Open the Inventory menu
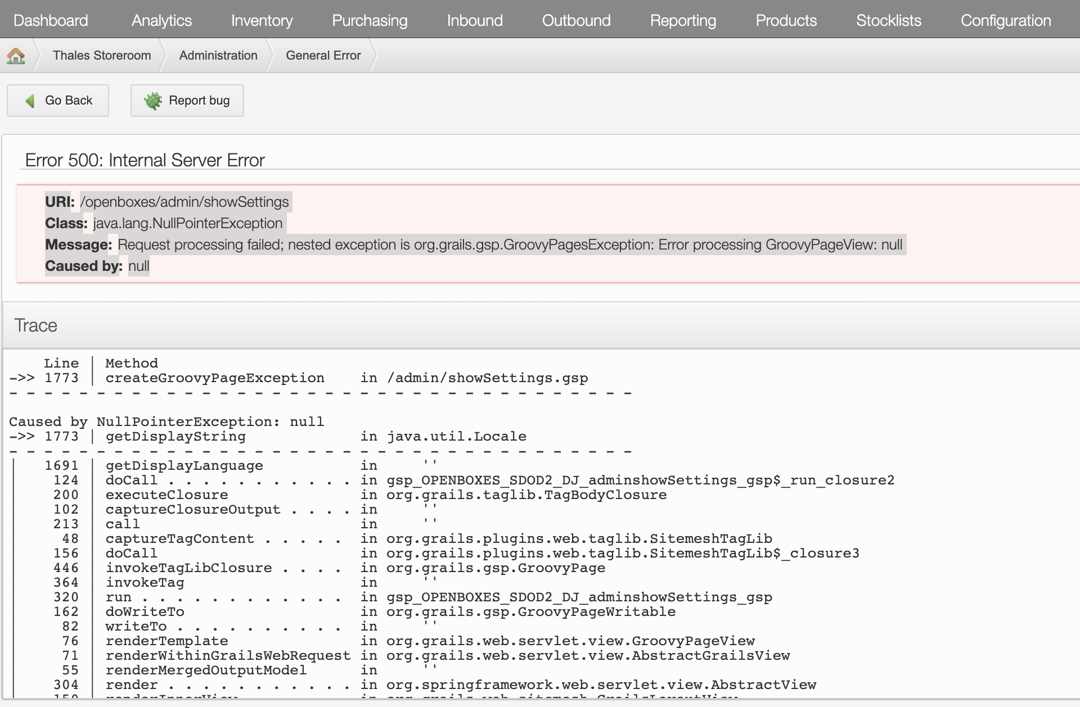 262,20
